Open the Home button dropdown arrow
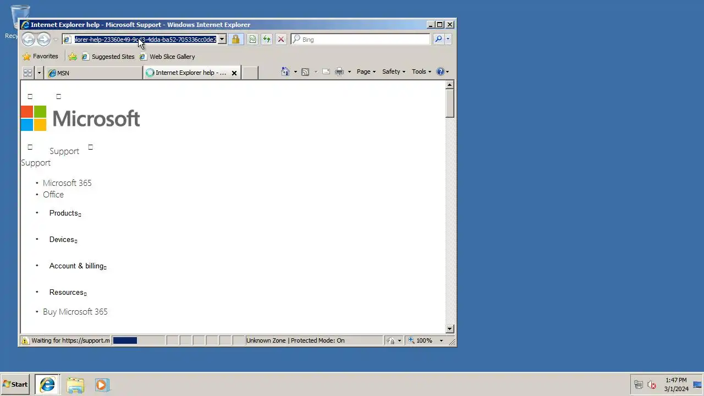The width and height of the screenshot is (704, 396). (295, 71)
